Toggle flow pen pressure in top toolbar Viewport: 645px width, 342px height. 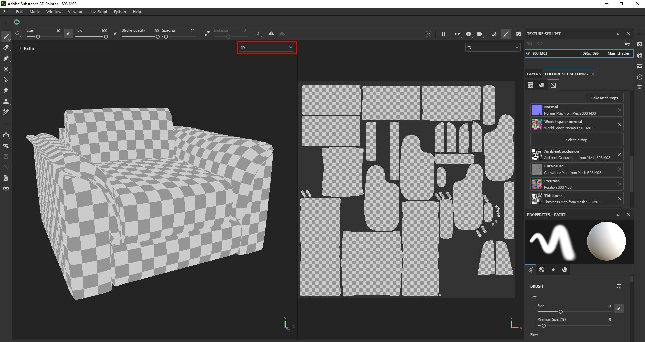115,33
